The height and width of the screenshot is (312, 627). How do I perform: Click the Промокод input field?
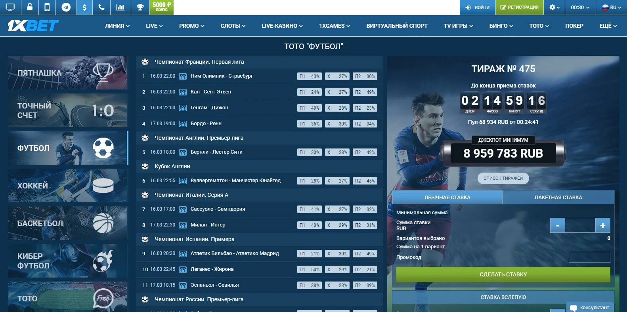click(589, 257)
